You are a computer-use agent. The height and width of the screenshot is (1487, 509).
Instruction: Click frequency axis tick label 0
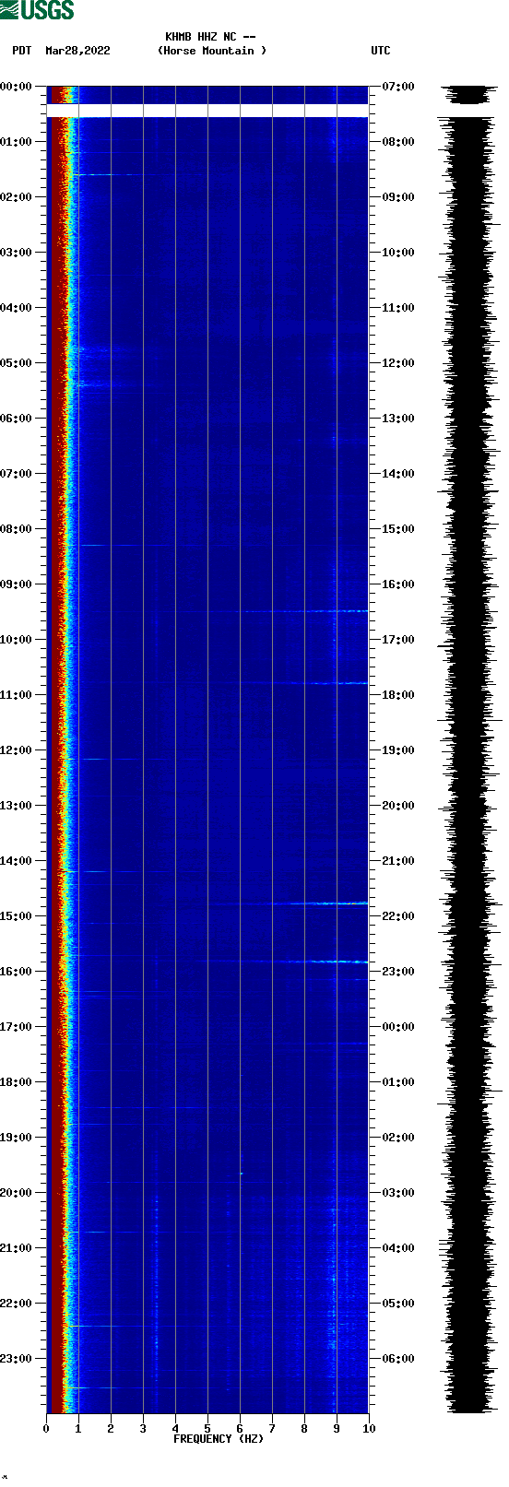point(46,1429)
